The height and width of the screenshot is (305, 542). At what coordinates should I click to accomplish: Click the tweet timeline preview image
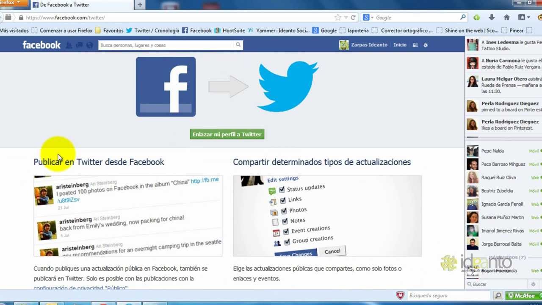pyautogui.click(x=128, y=216)
